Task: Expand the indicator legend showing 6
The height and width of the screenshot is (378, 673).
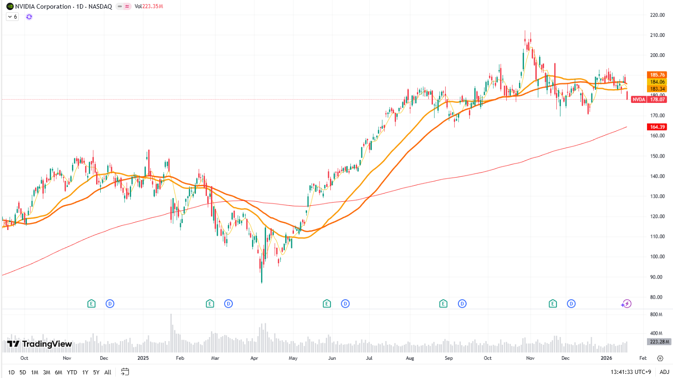Action: pos(12,17)
